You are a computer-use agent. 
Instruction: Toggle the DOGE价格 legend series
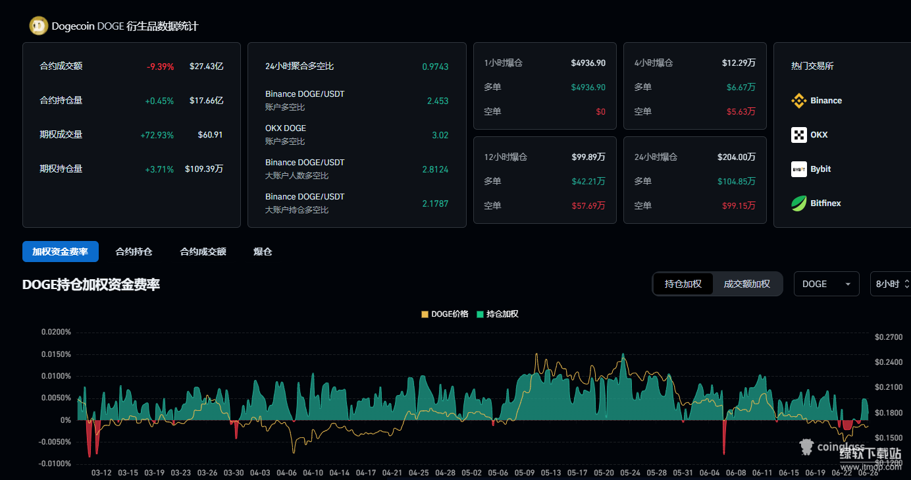pyautogui.click(x=445, y=314)
